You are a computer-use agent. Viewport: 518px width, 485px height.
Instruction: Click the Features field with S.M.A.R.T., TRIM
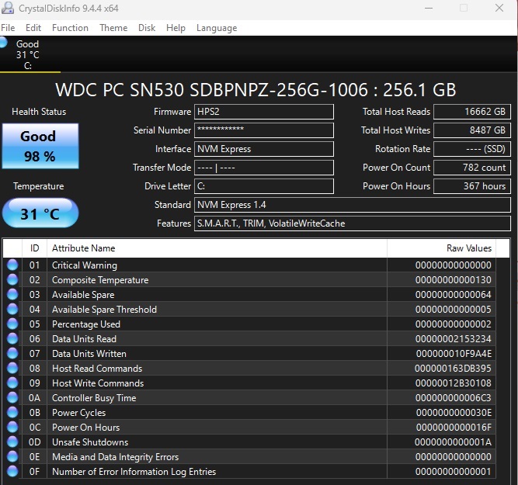(352, 223)
